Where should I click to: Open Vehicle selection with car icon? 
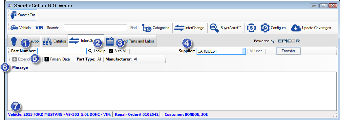(x=21, y=28)
